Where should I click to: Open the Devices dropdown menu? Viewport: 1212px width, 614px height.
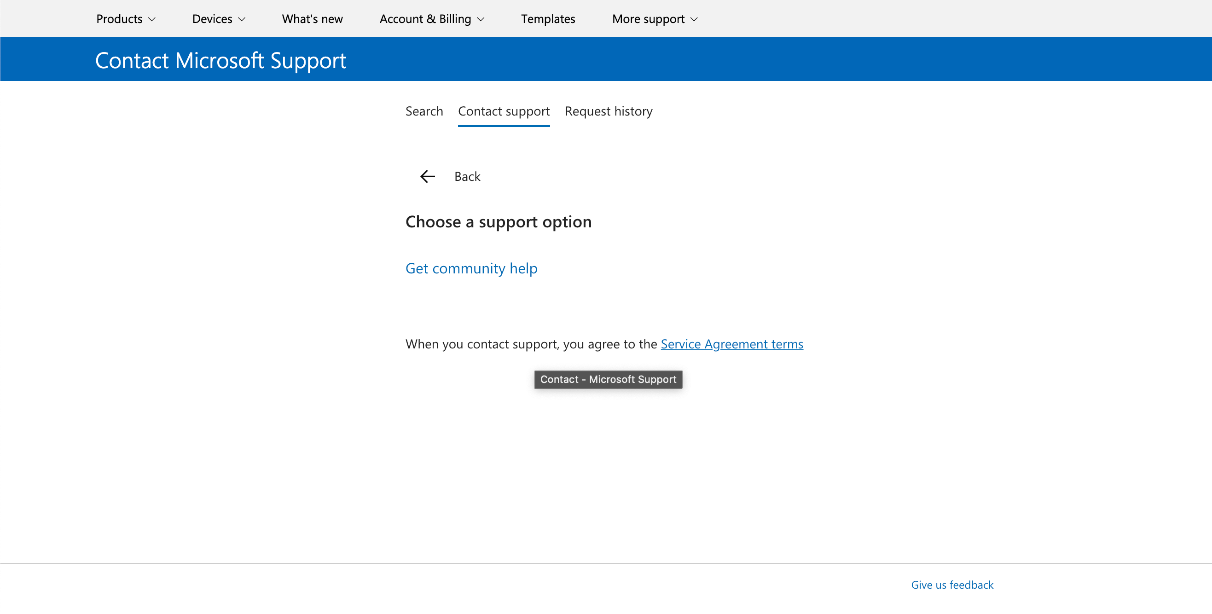click(219, 19)
